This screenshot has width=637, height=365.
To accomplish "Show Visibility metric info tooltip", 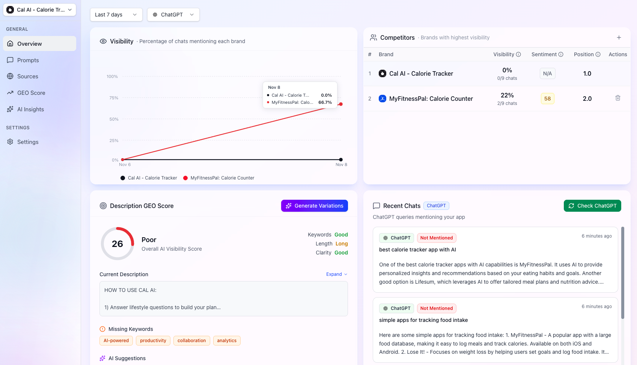I will [519, 54].
